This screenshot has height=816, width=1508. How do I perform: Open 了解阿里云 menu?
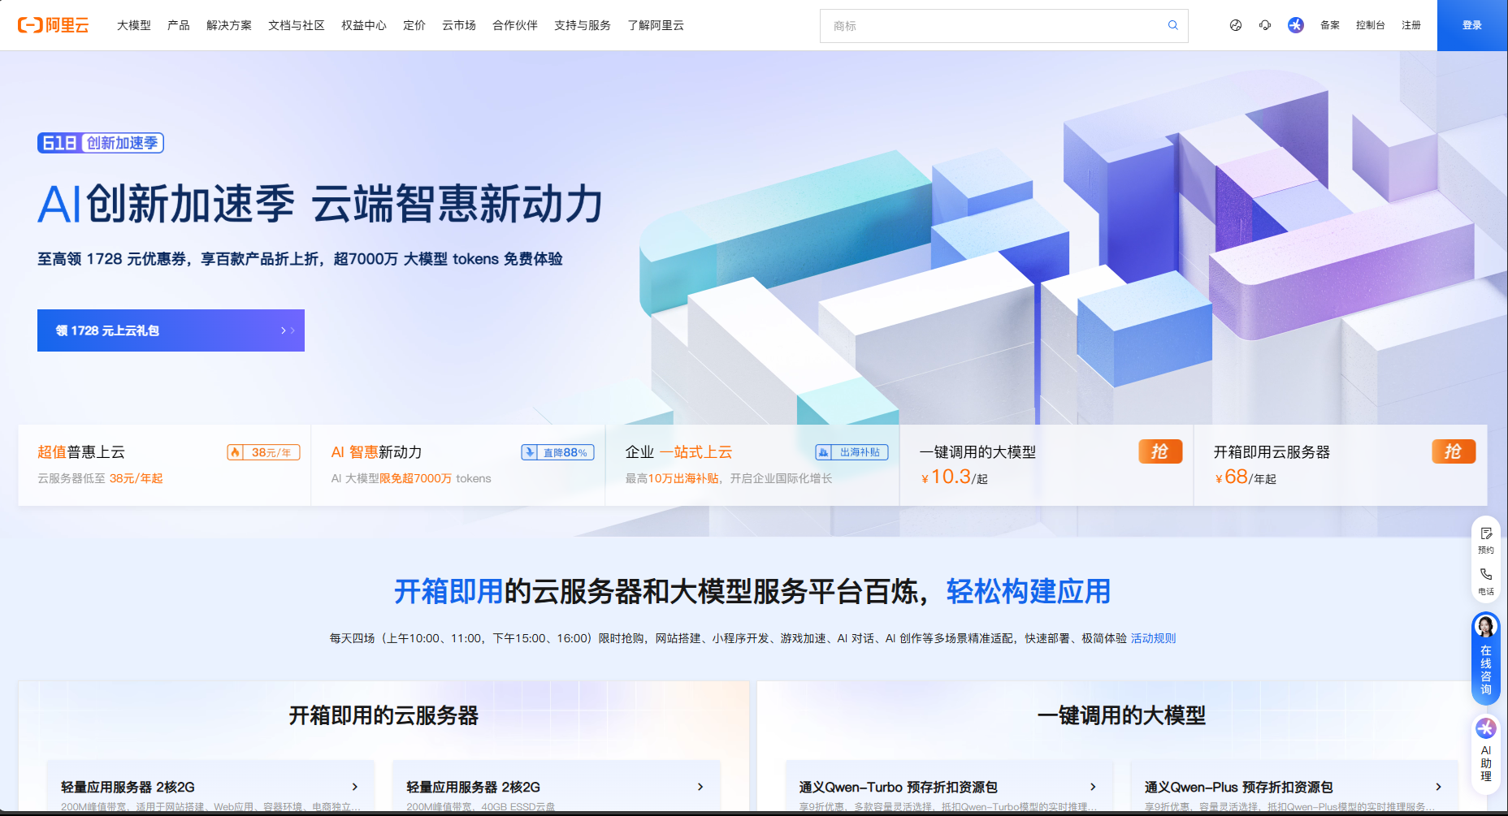(656, 25)
